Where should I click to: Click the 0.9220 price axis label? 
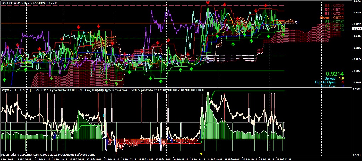(357, 24)
